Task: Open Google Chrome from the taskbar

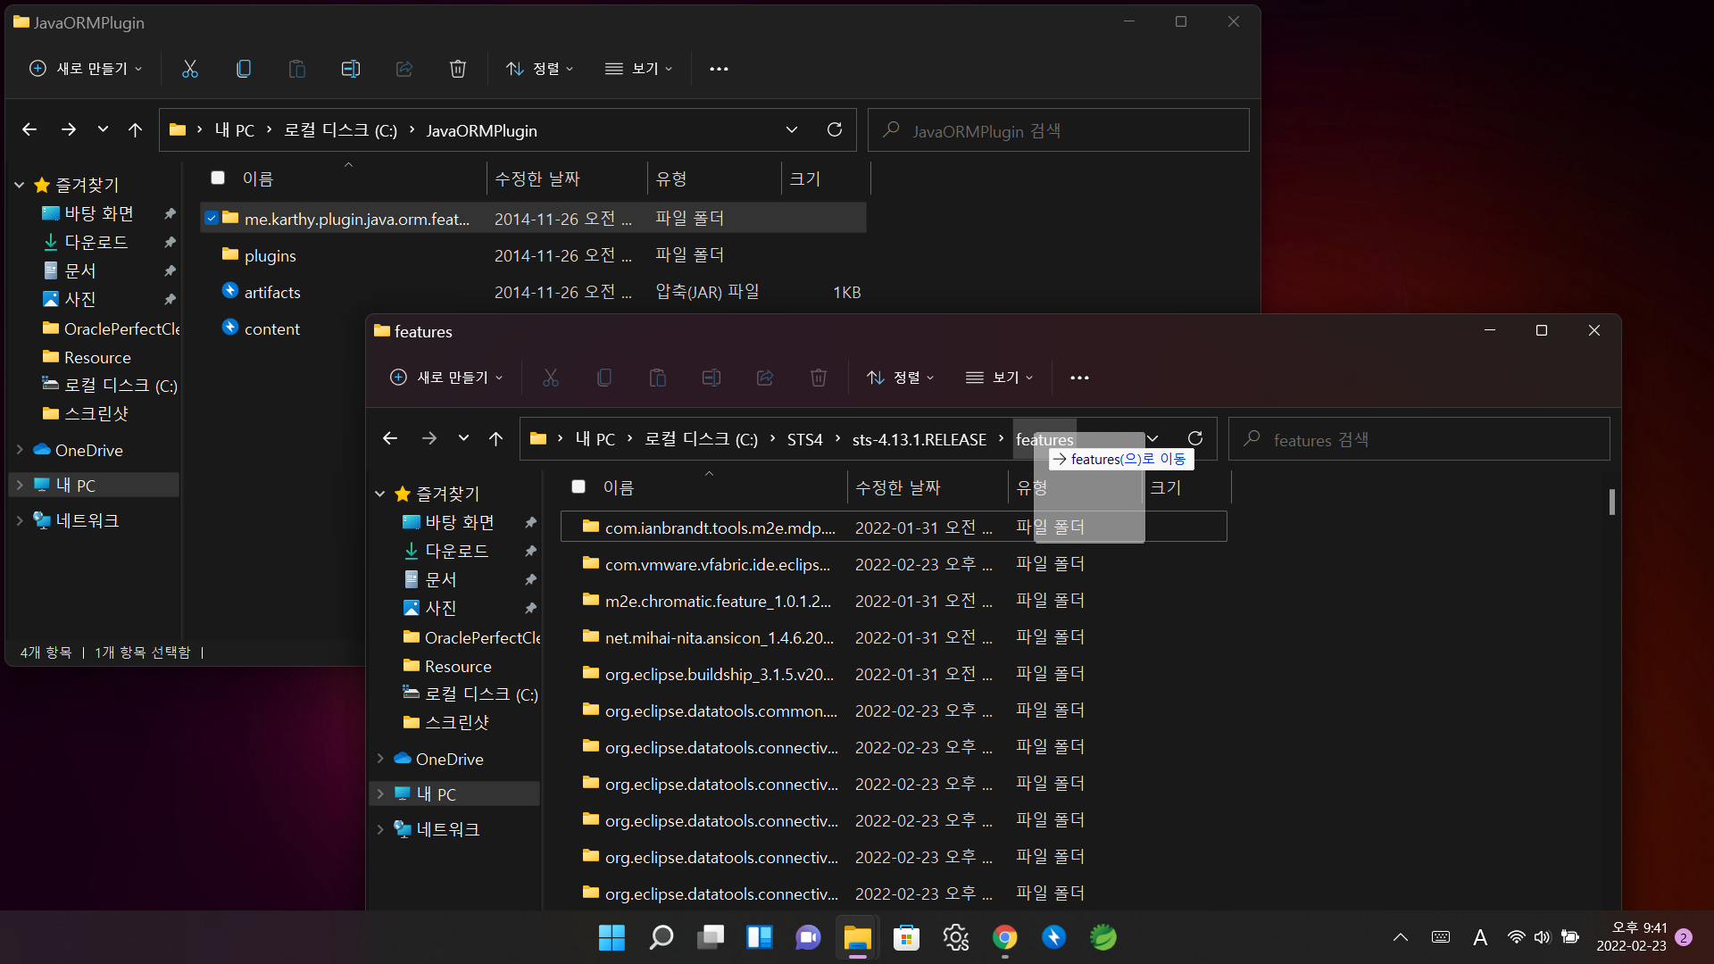Action: 1004,937
